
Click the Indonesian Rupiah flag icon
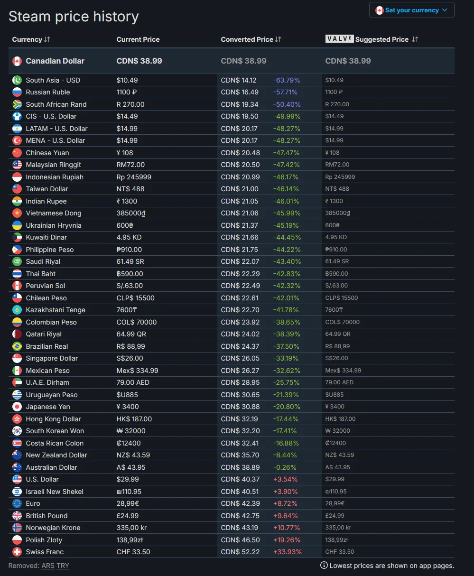click(x=17, y=177)
